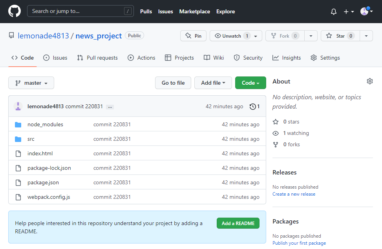The height and width of the screenshot is (249, 382).
Task: Open the Releases heading link
Action: [284, 172]
